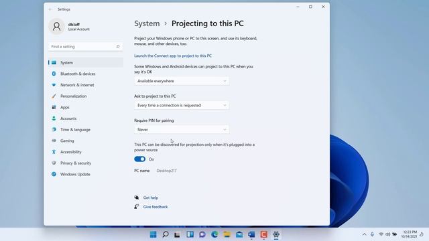Go to Network & internet settings

(86, 85)
